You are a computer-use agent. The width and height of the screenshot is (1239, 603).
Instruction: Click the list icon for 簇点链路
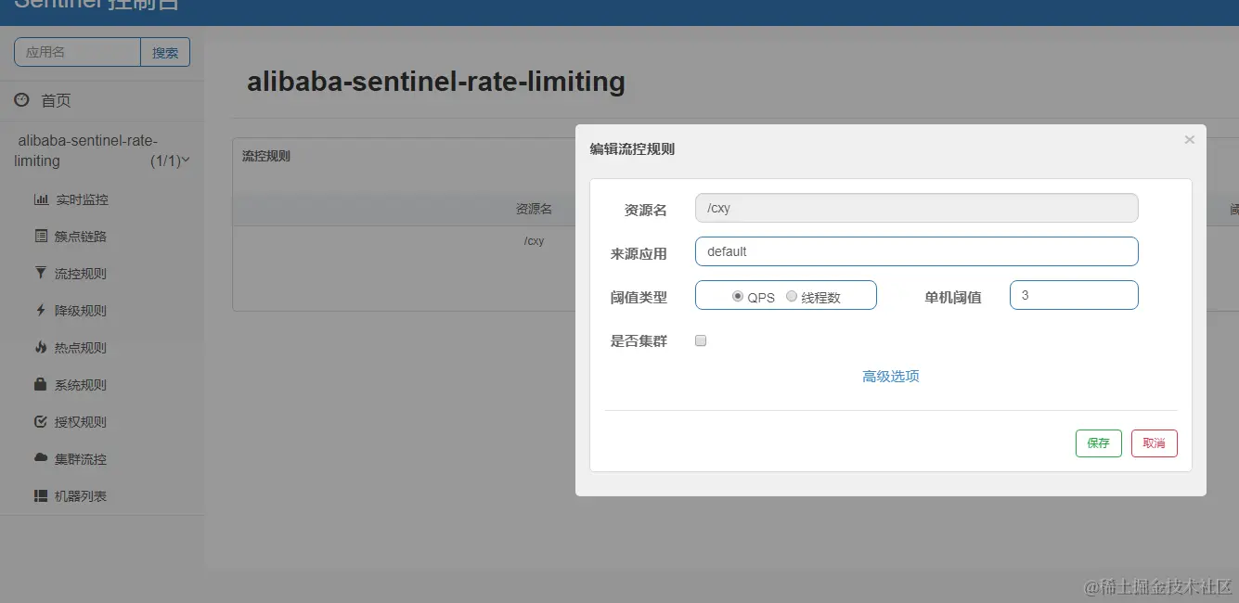(x=41, y=237)
